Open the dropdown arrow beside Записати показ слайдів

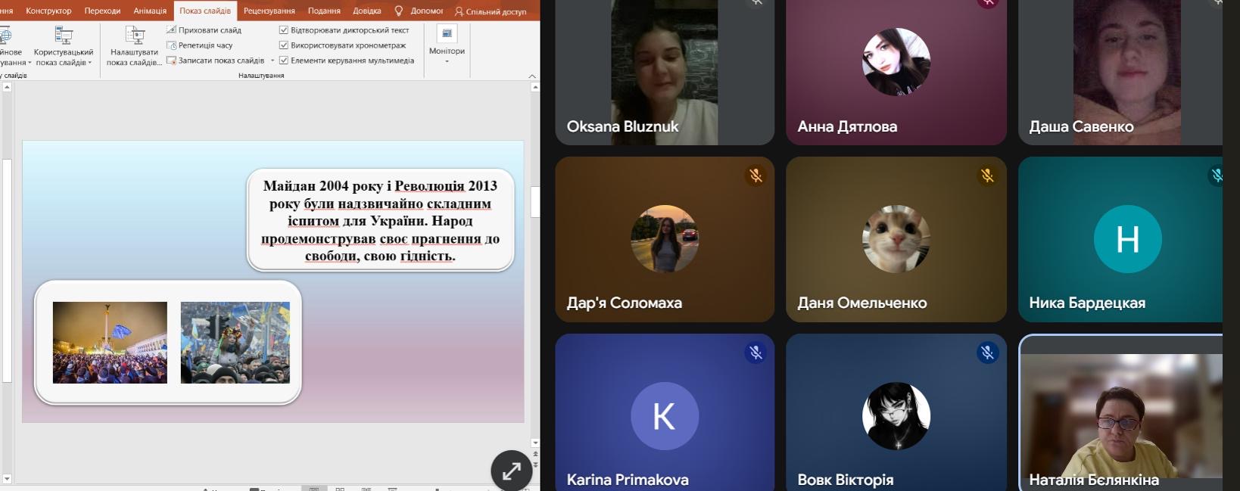273,61
